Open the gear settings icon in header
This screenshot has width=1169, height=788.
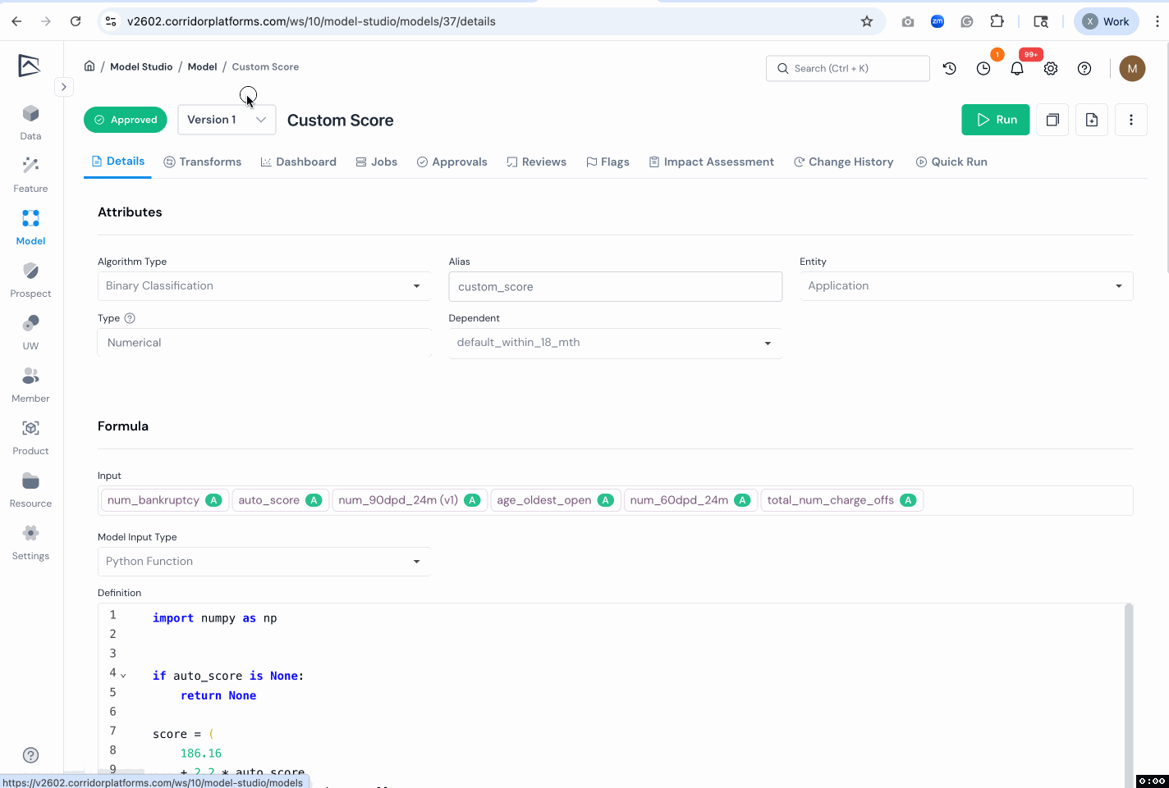click(x=1051, y=69)
